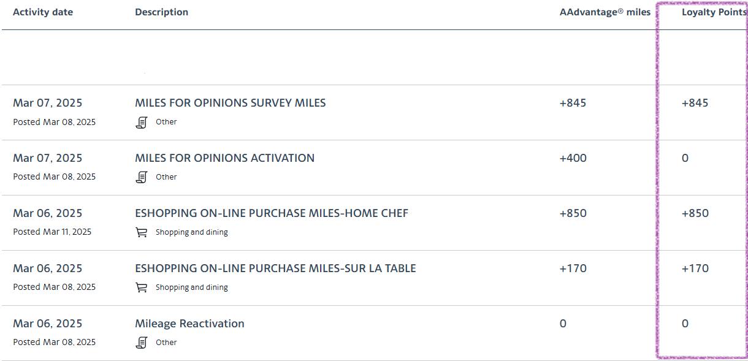Click the receipt icon under Mileage Reactivation
This screenshot has height=361, width=748.
(x=142, y=343)
